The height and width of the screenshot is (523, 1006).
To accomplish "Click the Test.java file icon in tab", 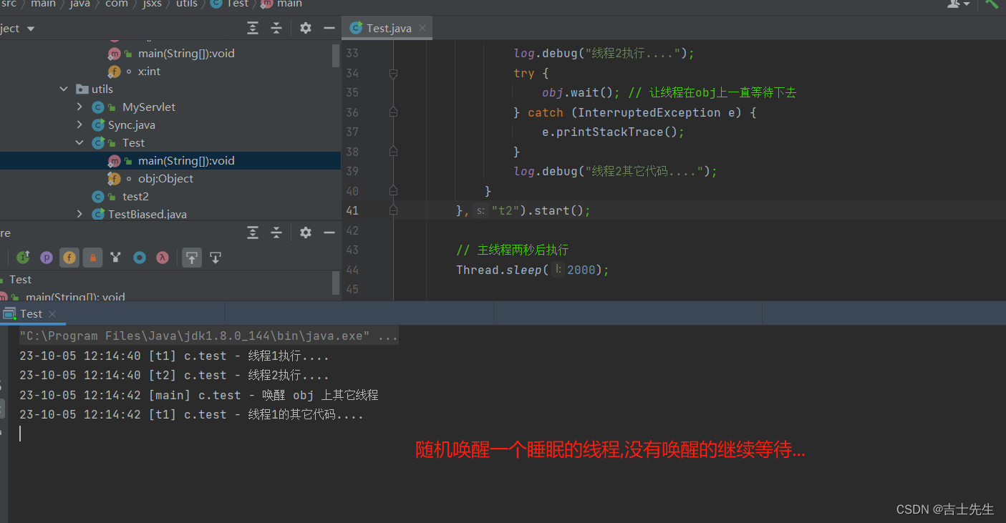I will 356,28.
